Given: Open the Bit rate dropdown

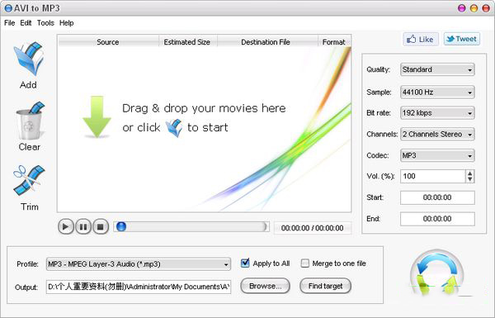Looking at the screenshot, I should 437,113.
